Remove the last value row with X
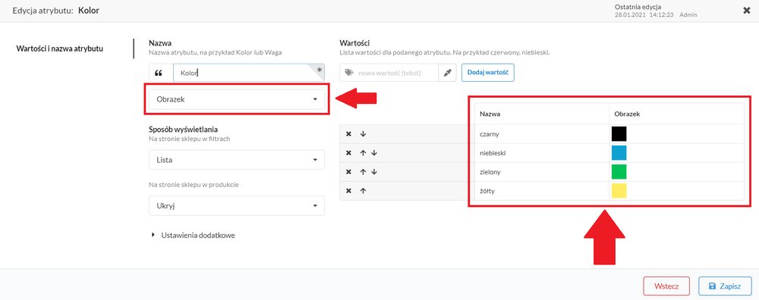The image size is (759, 300). coord(348,190)
